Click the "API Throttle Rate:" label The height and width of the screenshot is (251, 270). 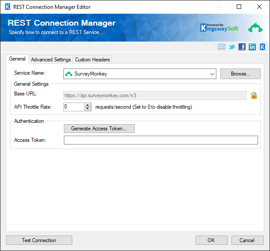coord(33,107)
